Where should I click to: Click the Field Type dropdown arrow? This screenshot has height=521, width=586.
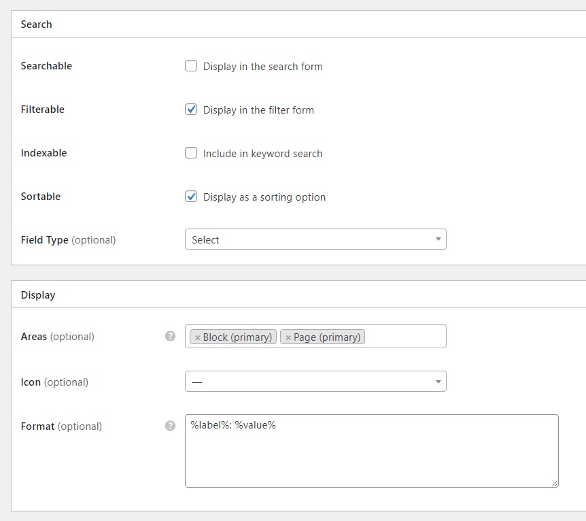click(438, 239)
